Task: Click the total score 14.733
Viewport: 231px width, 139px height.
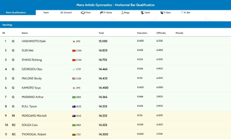Action: coord(103,60)
